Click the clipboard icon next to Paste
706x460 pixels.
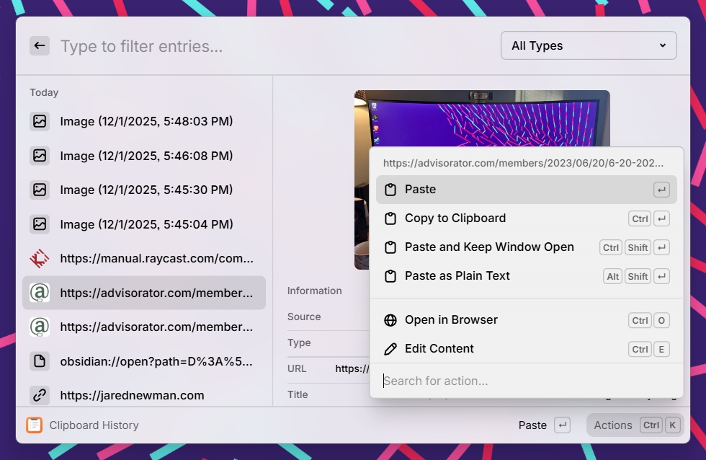coord(391,189)
